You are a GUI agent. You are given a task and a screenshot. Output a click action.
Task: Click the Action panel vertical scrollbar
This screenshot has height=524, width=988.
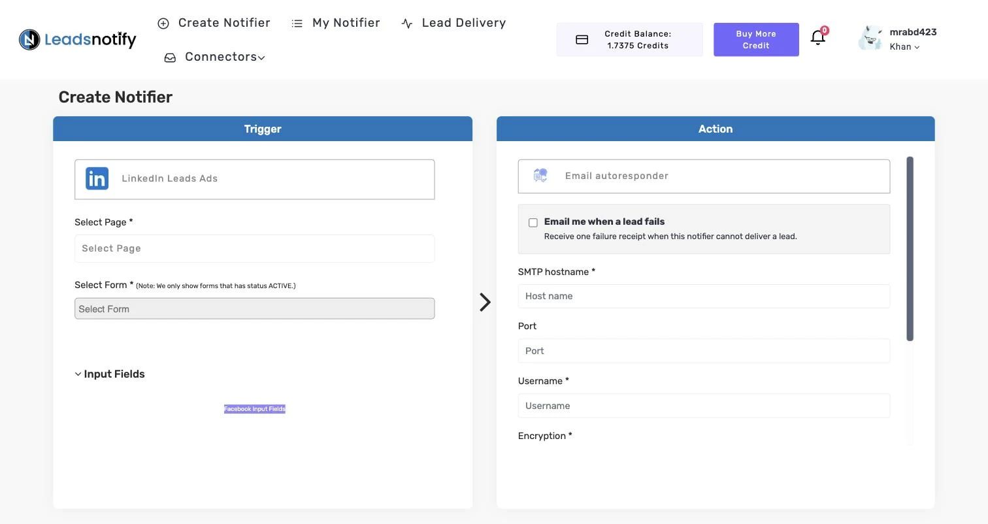[x=910, y=248]
